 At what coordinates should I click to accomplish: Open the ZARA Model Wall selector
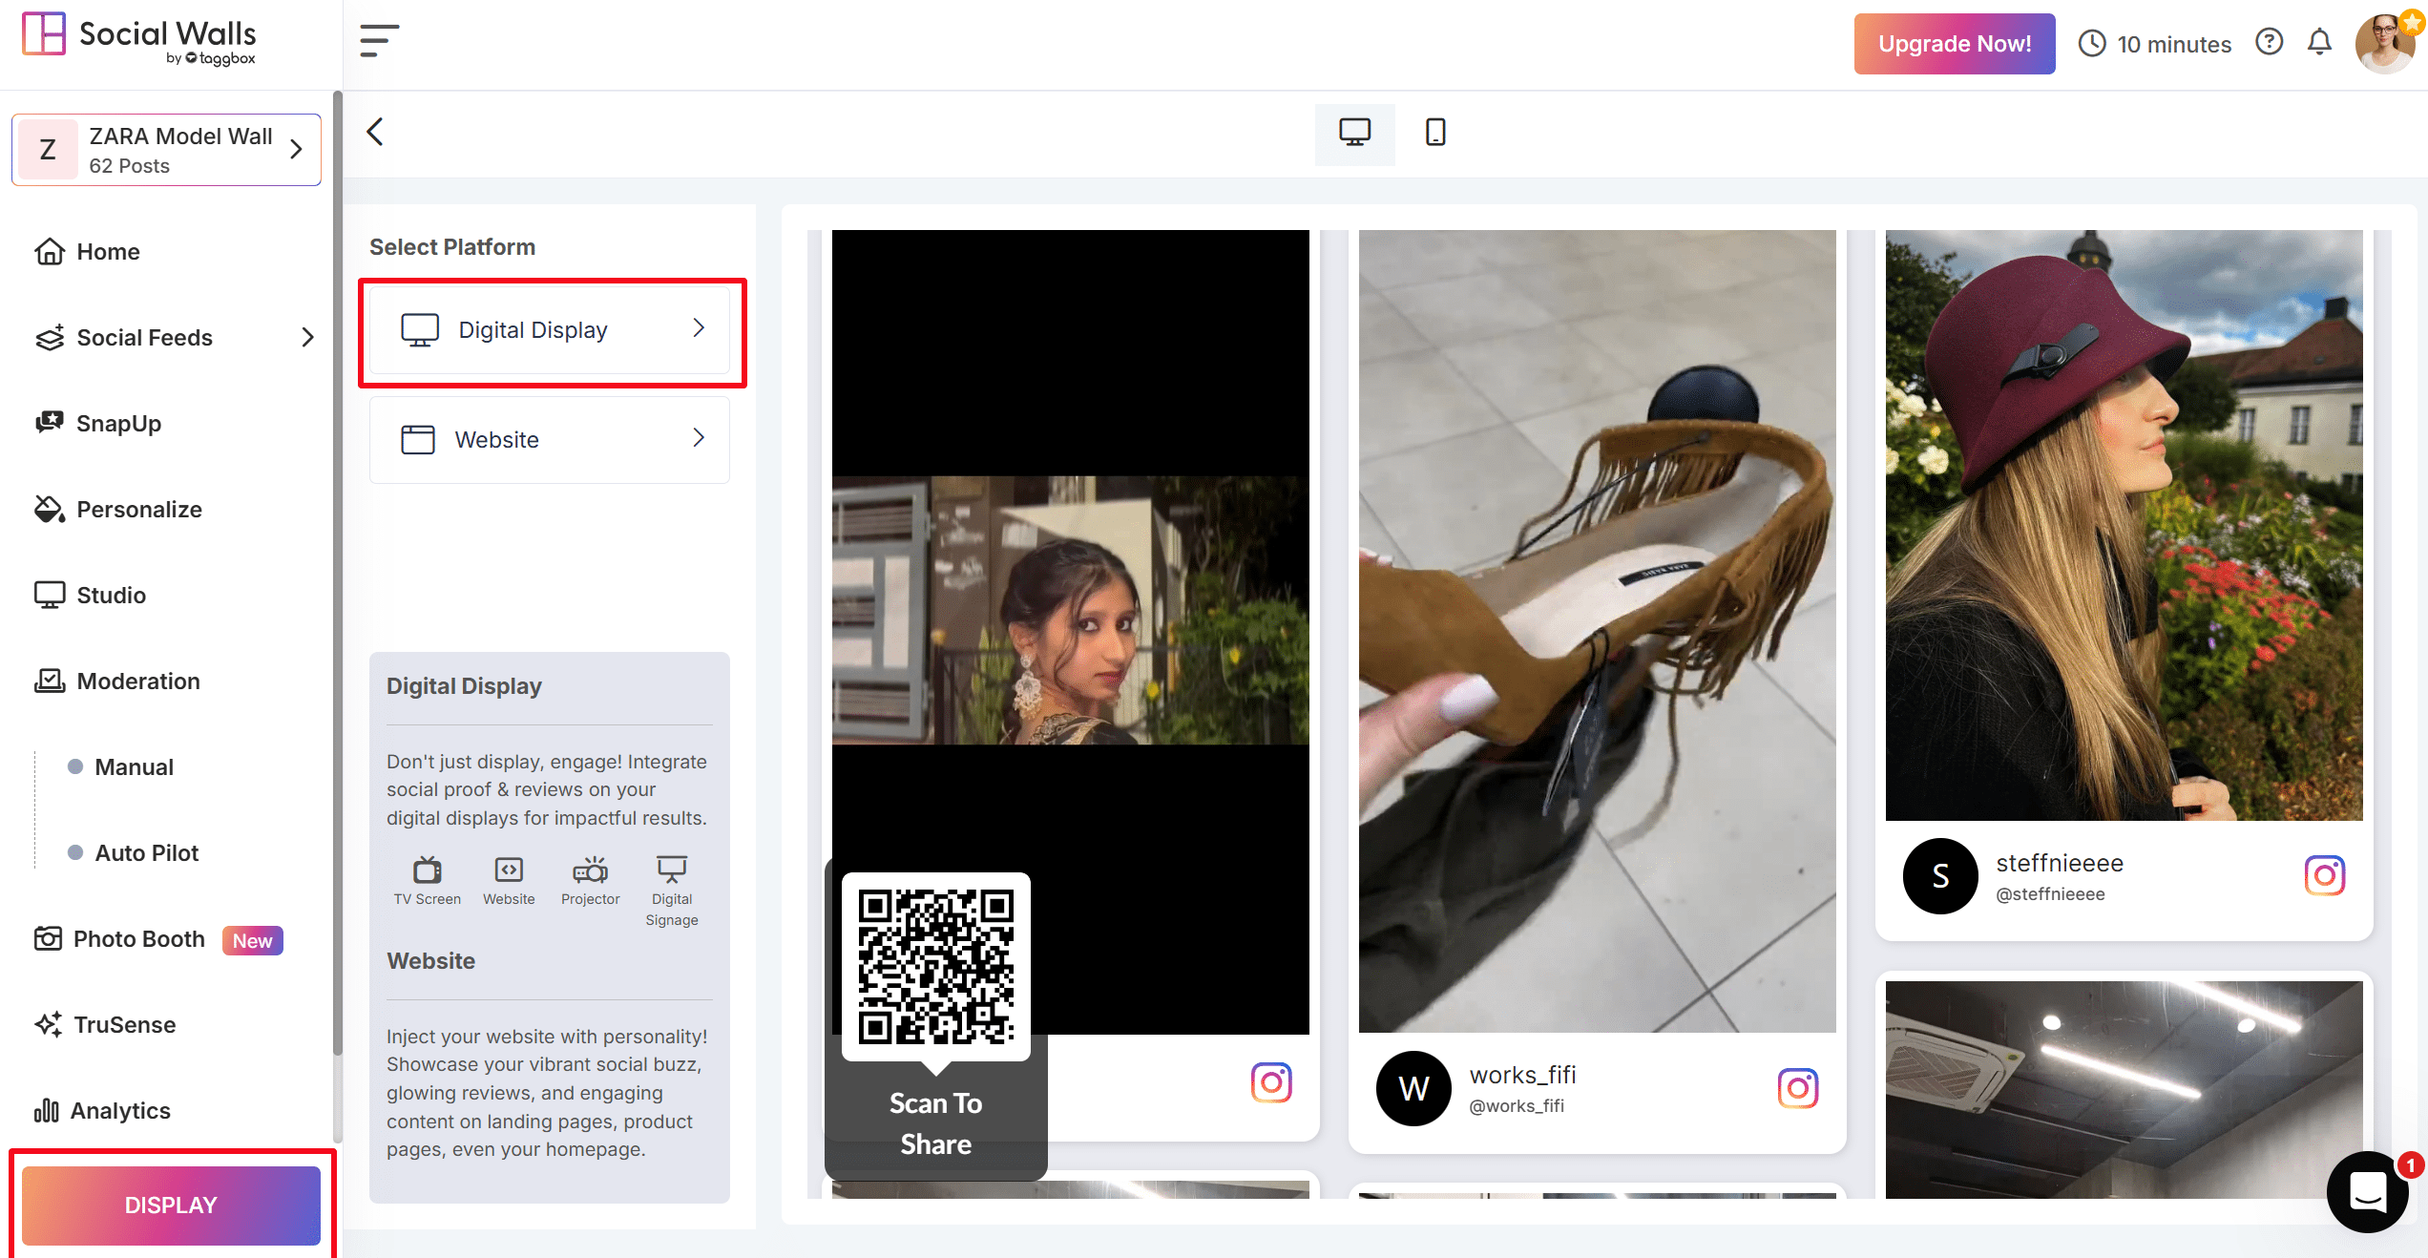[167, 150]
